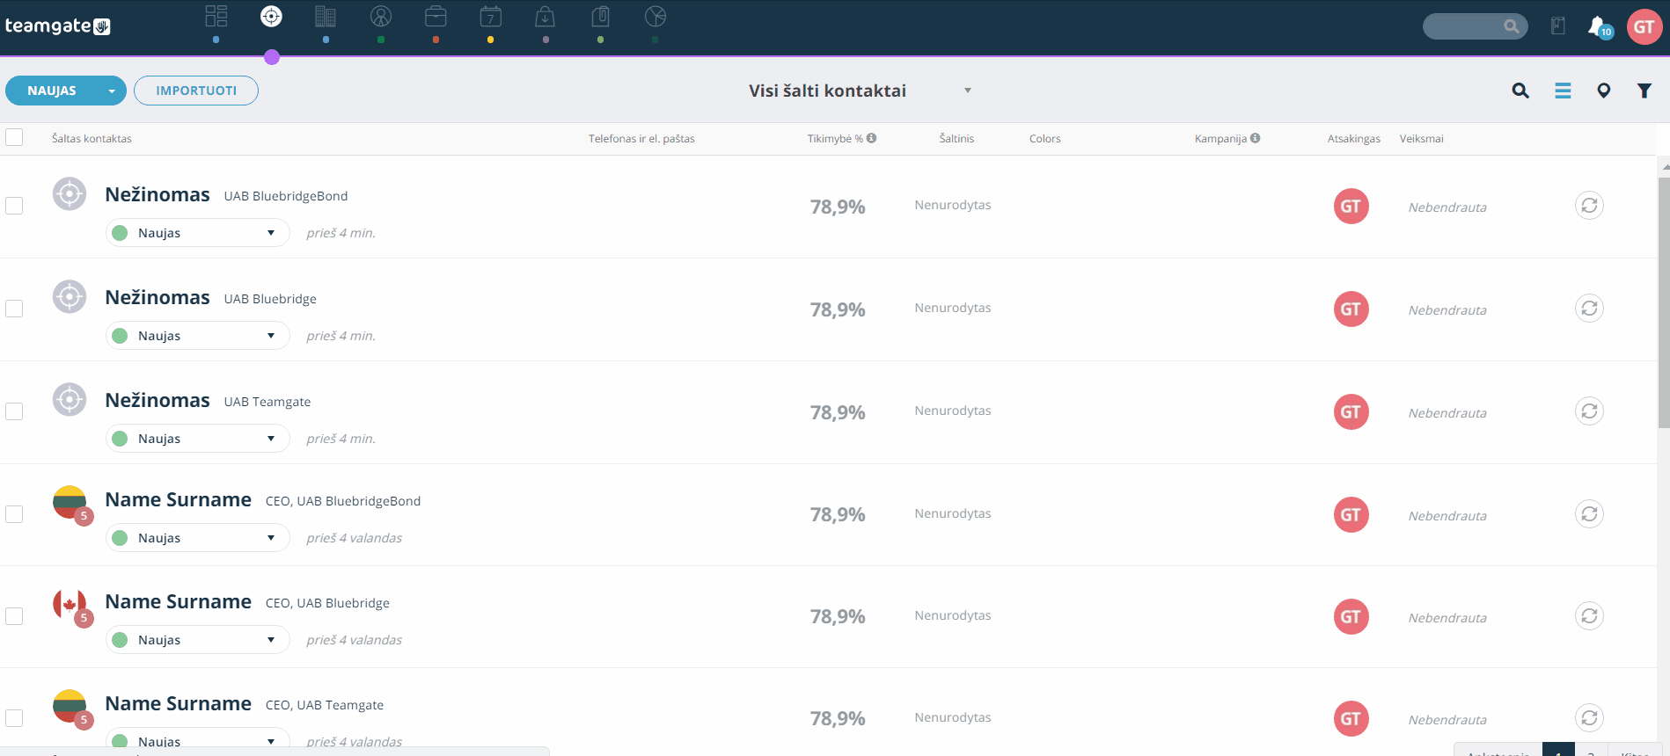Click the vertical scrollbar thumb

(1664, 303)
